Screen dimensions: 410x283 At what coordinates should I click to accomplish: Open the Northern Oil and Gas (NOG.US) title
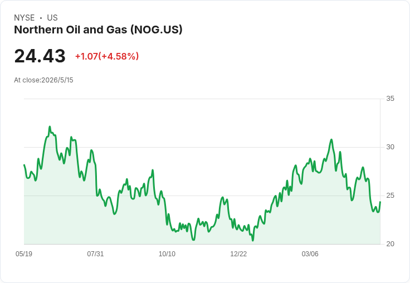click(98, 30)
